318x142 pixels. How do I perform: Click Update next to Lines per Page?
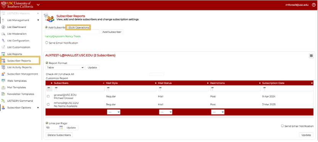pyautogui.click(x=71, y=128)
